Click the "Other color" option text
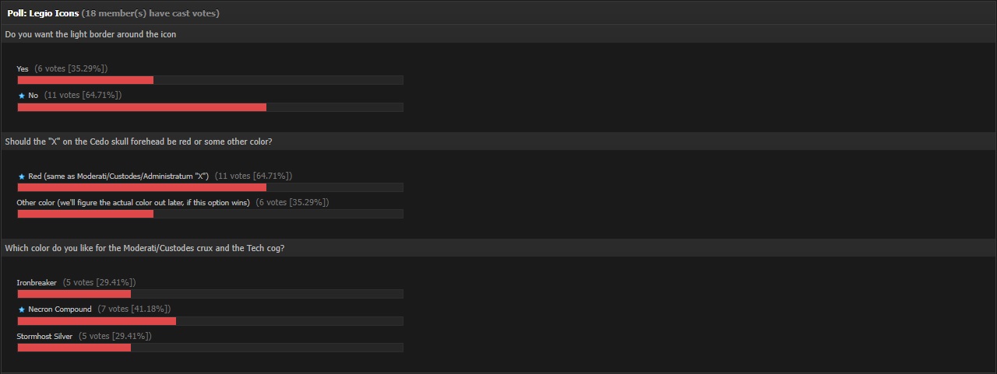 click(x=133, y=203)
